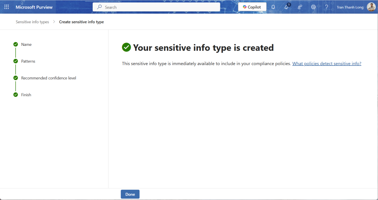Viewport: 378px width, 200px height.
Task: Select the Name wizard step
Action: tap(26, 44)
